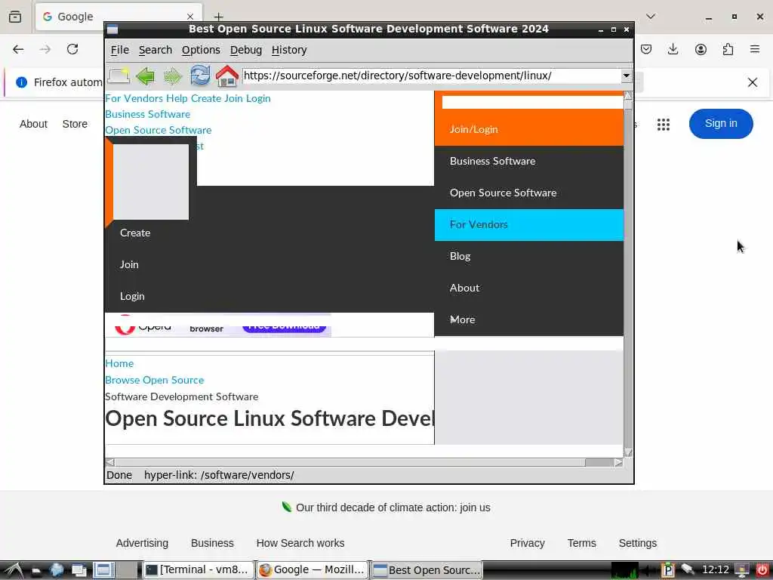773x580 pixels.
Task: Click the 'For Vendors' link in the top link row
Action: coord(134,98)
